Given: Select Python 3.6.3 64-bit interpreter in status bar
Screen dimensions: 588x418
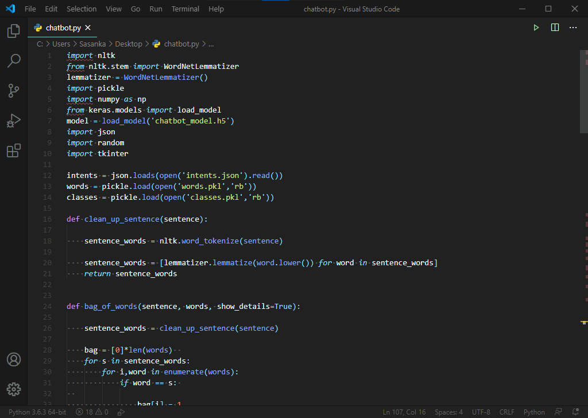Looking at the screenshot, I should click(37, 412).
